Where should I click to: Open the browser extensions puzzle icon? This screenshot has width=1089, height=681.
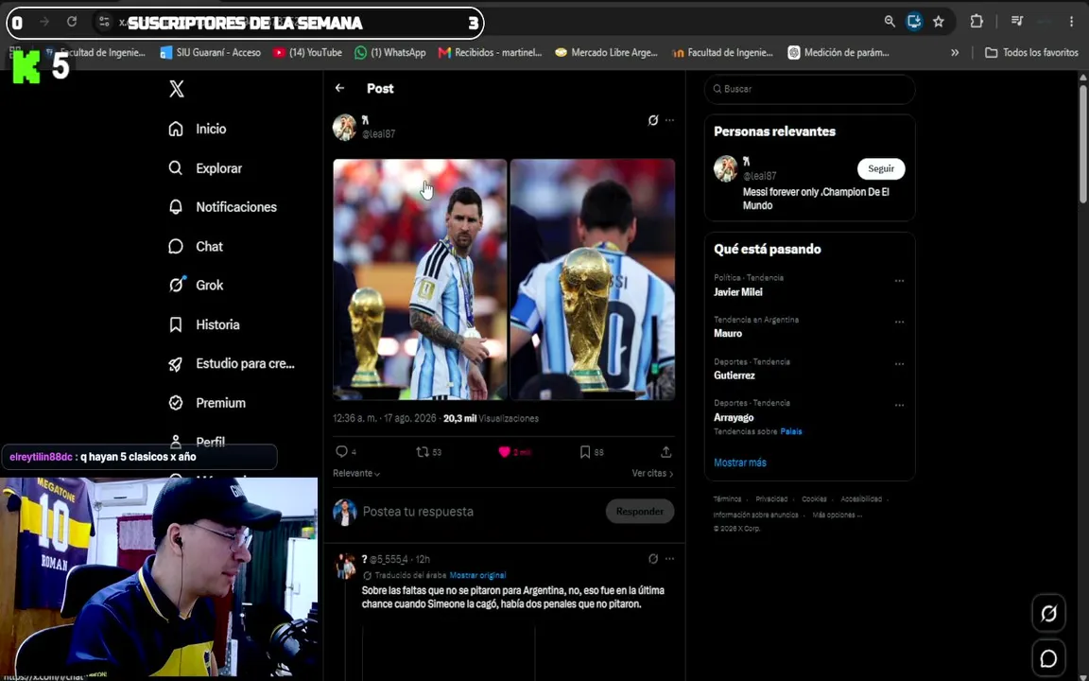point(977,22)
